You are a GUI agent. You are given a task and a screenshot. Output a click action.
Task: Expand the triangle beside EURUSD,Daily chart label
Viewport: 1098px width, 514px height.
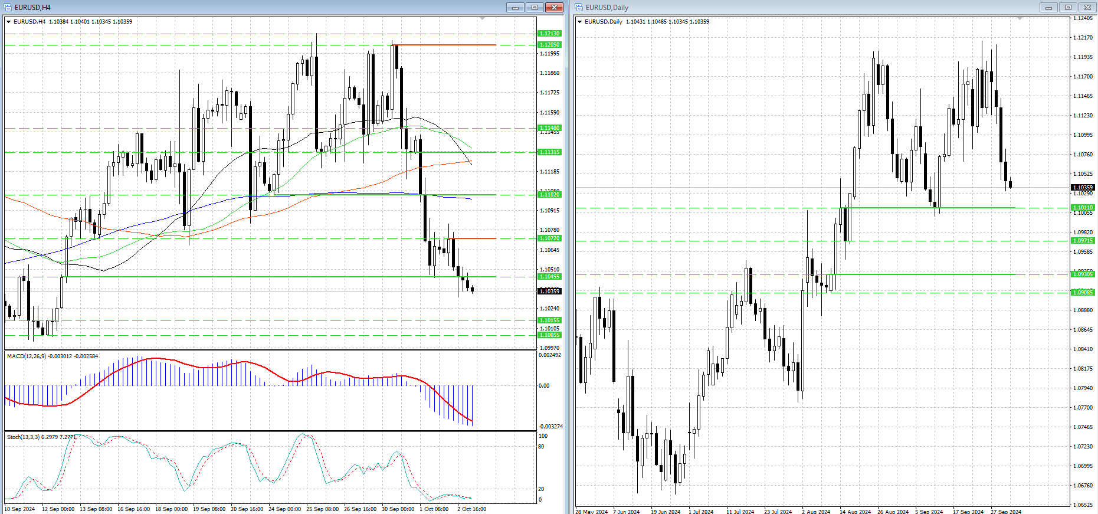580,22
